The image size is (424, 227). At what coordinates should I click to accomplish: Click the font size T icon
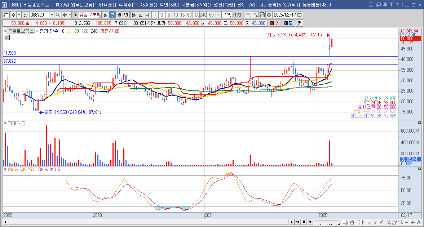point(392,5)
